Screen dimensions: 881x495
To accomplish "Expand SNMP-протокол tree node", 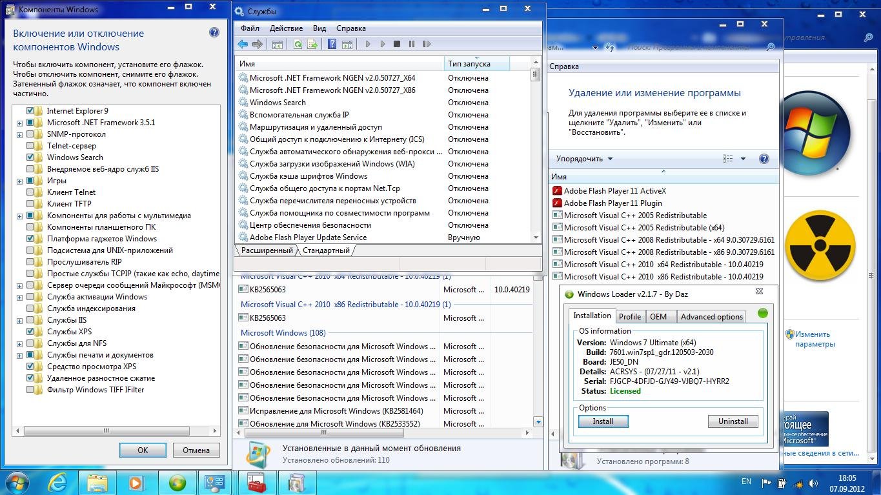I will [x=20, y=134].
